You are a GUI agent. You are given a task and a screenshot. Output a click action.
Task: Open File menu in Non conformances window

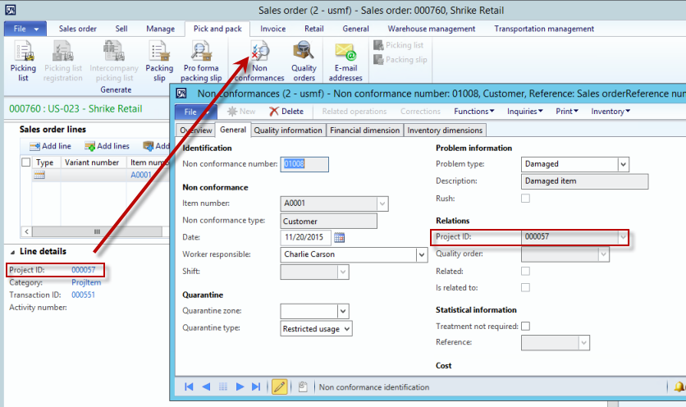click(195, 112)
